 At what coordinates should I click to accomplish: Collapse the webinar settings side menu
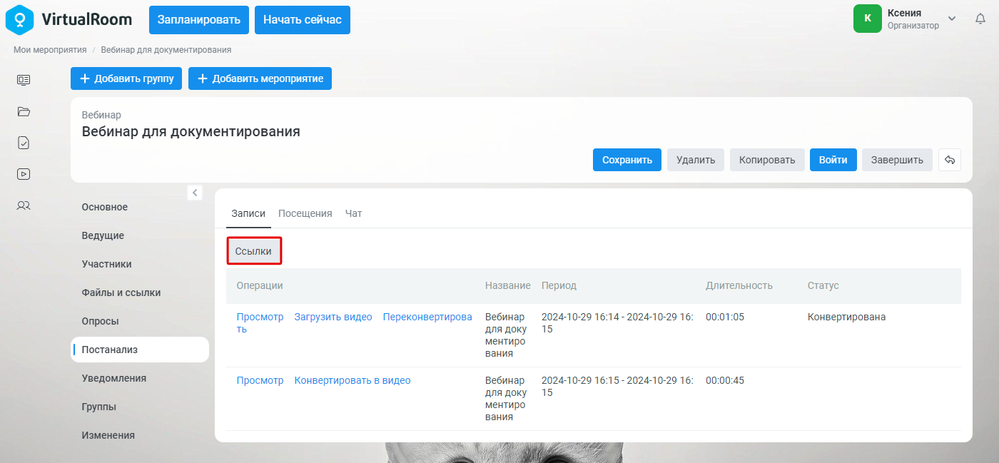tap(196, 193)
